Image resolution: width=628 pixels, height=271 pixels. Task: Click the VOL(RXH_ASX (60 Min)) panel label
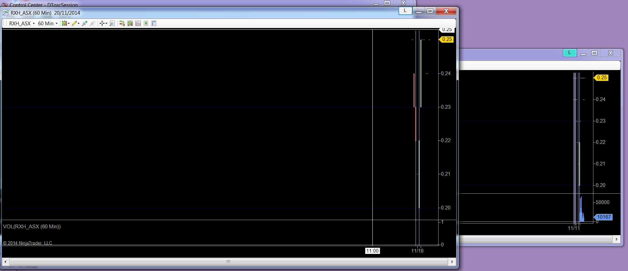click(32, 227)
